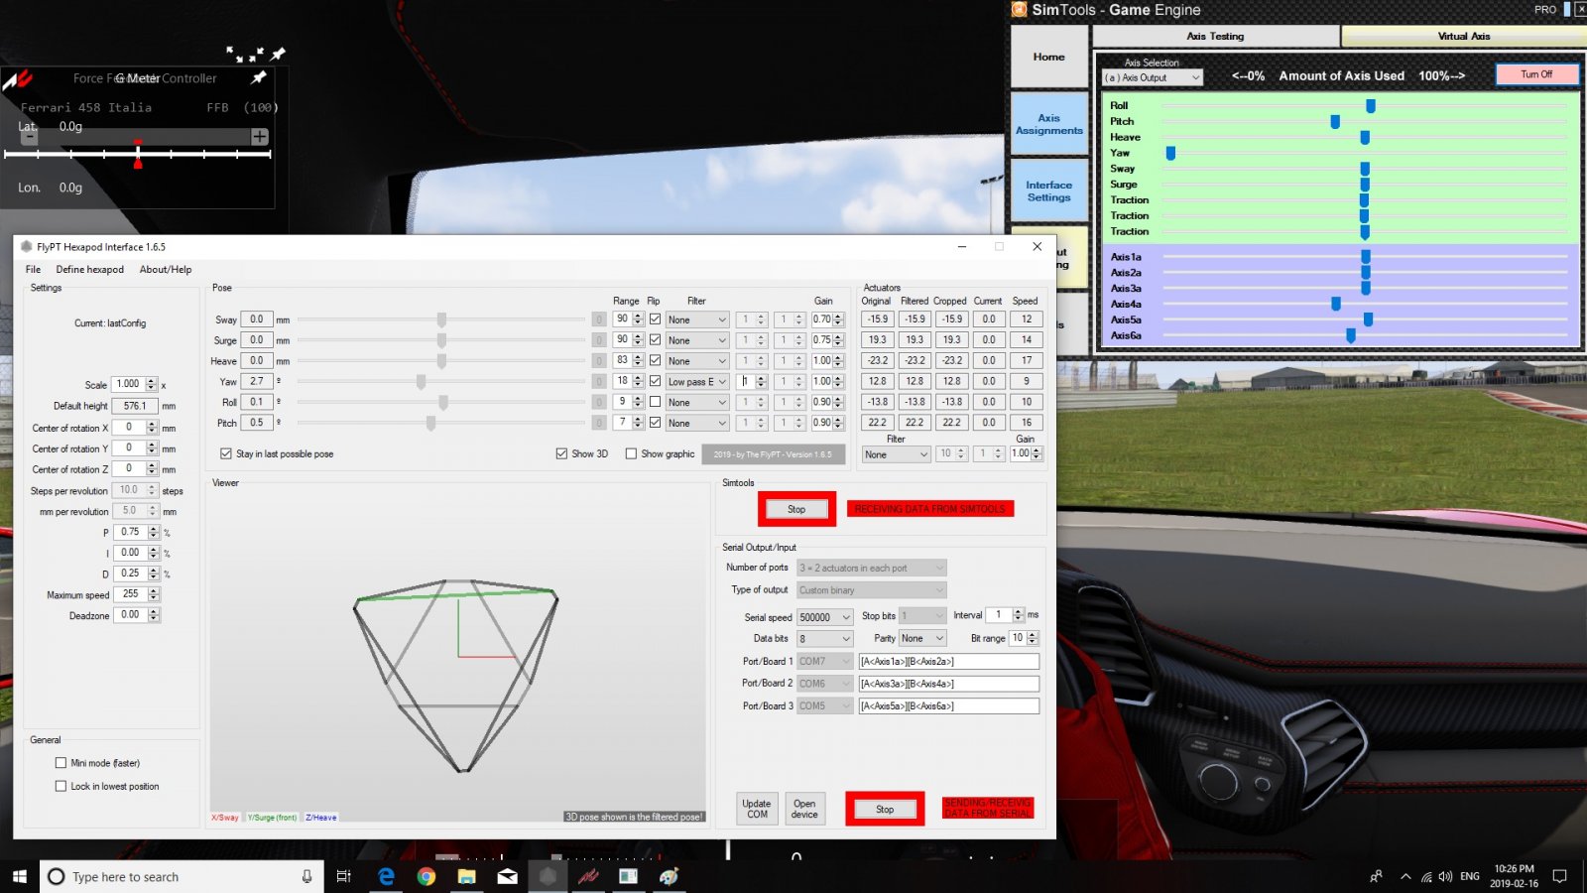
Task: Open the Define hexapod menu
Action: 89,269
